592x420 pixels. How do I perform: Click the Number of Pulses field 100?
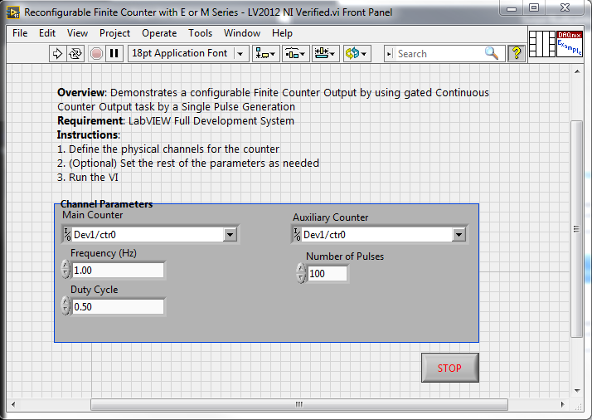(328, 273)
